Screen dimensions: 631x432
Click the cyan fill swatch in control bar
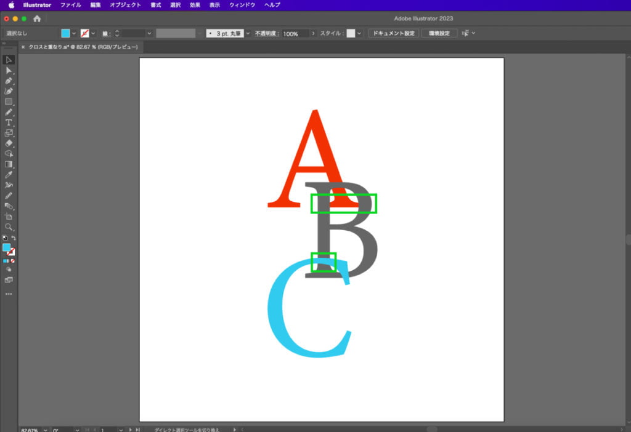coord(65,33)
